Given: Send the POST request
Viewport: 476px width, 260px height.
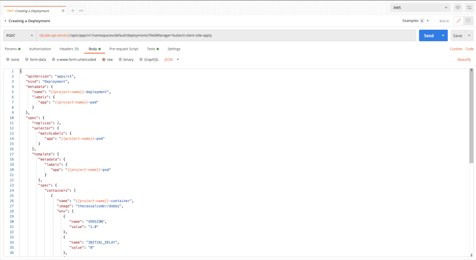Looking at the screenshot, I should 428,36.
